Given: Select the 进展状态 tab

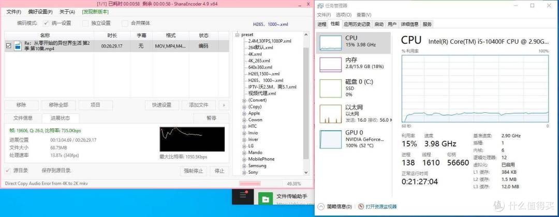Looking at the screenshot, I should coord(60,118).
